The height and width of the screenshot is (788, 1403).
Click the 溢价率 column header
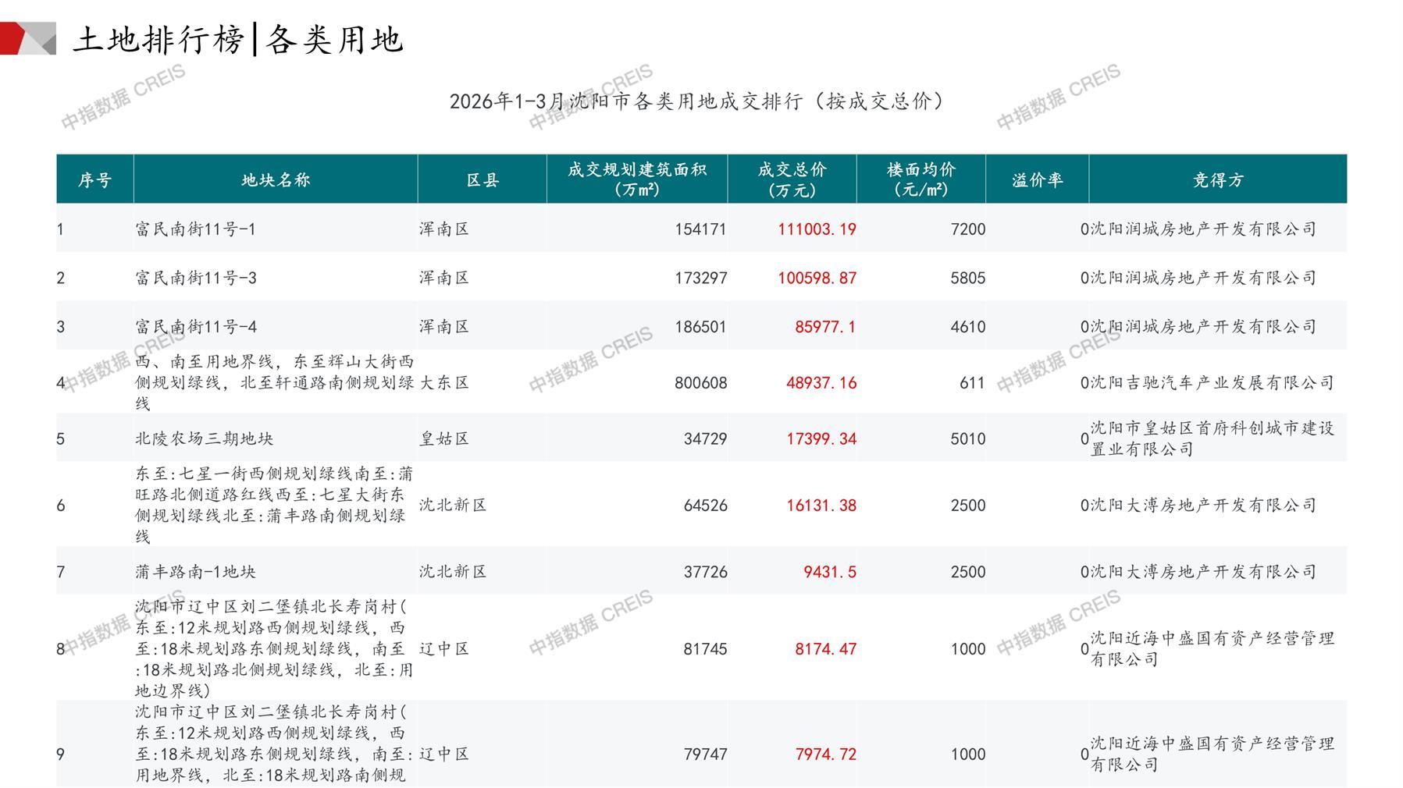pyautogui.click(x=1037, y=180)
